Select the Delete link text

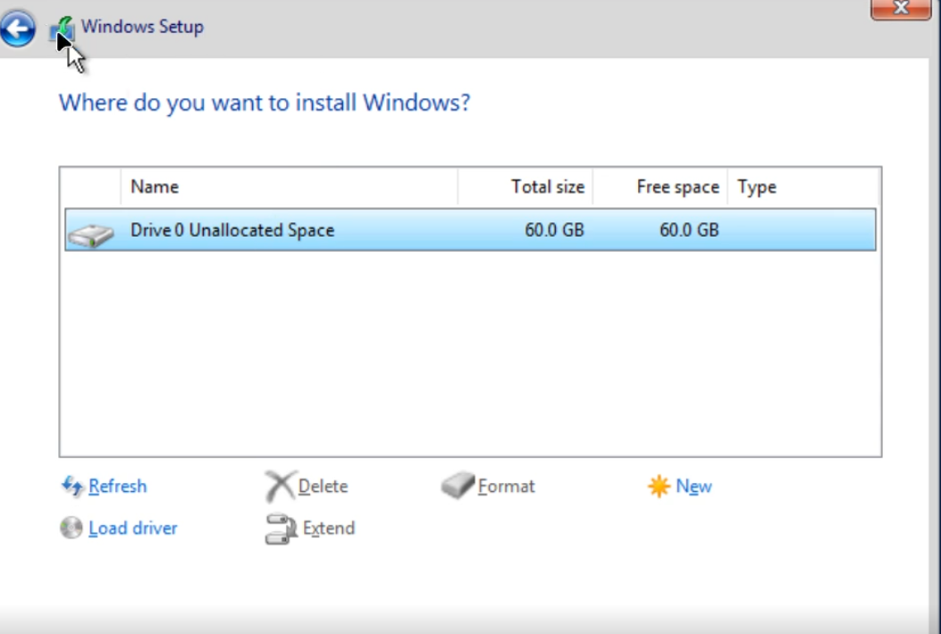[323, 487]
